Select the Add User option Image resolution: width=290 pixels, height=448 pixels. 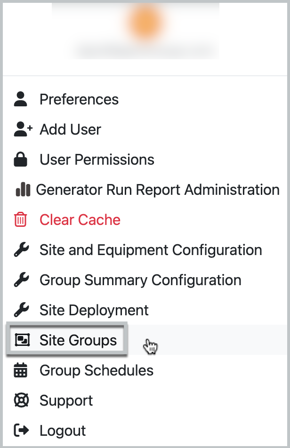click(x=70, y=129)
